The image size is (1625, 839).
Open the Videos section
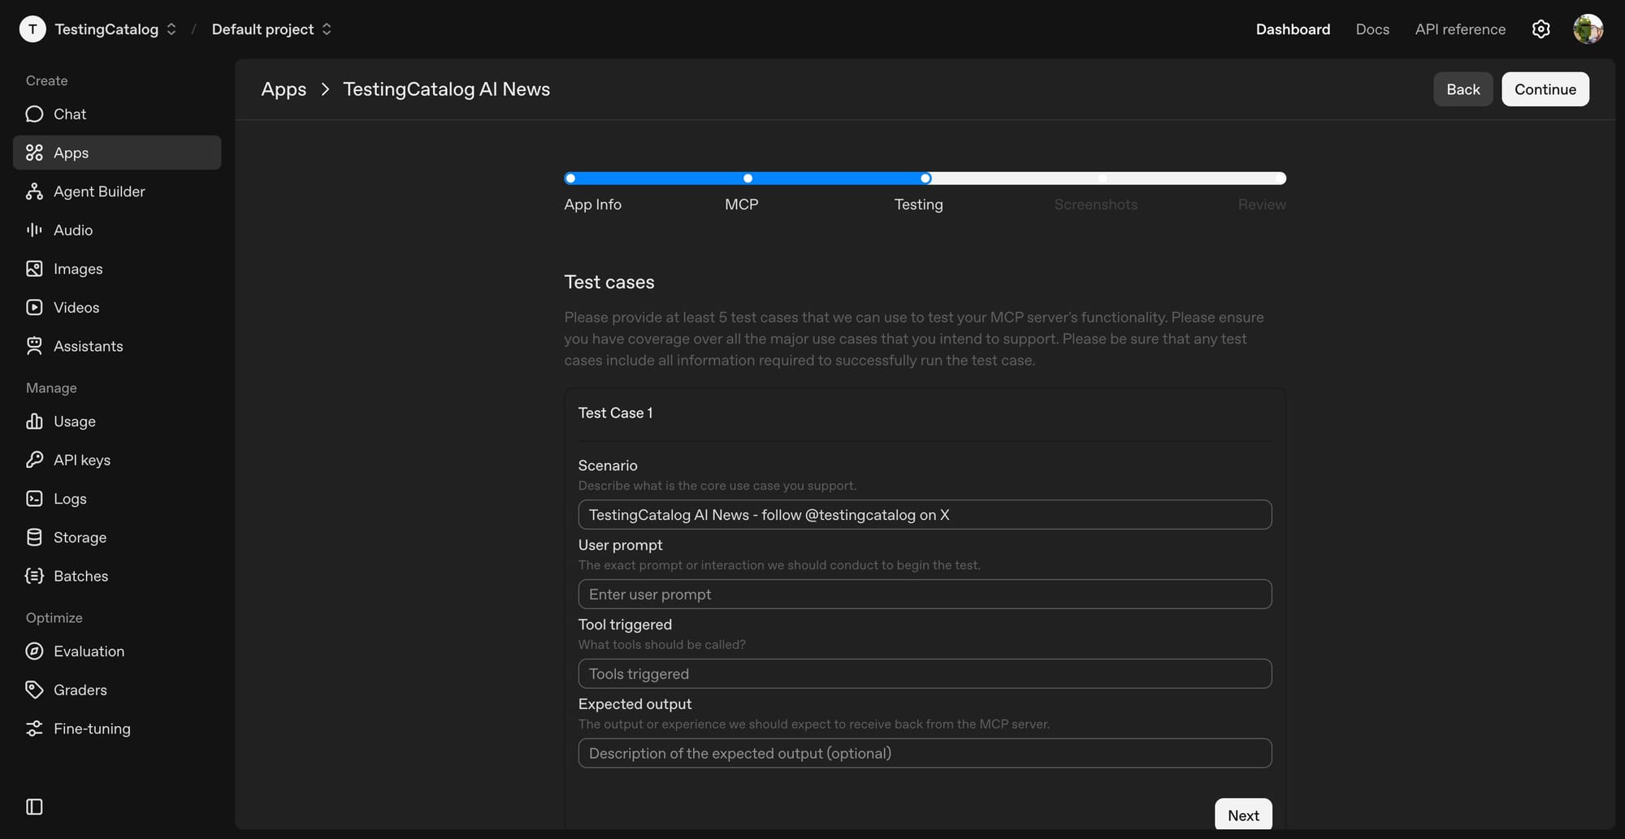(75, 307)
